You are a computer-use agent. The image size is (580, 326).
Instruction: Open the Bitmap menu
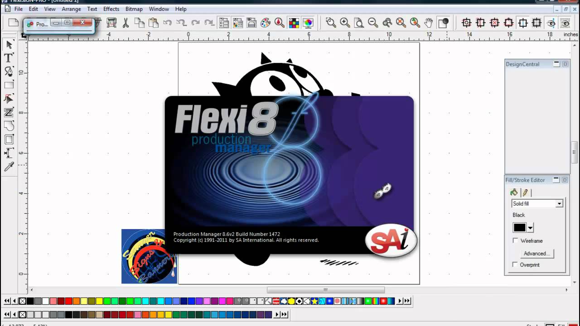pos(134,9)
